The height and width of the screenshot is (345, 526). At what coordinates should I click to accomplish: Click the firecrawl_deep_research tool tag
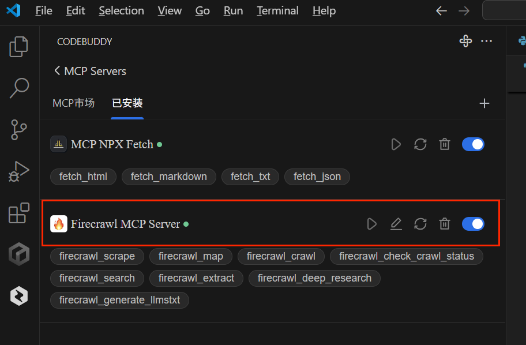[x=314, y=278]
